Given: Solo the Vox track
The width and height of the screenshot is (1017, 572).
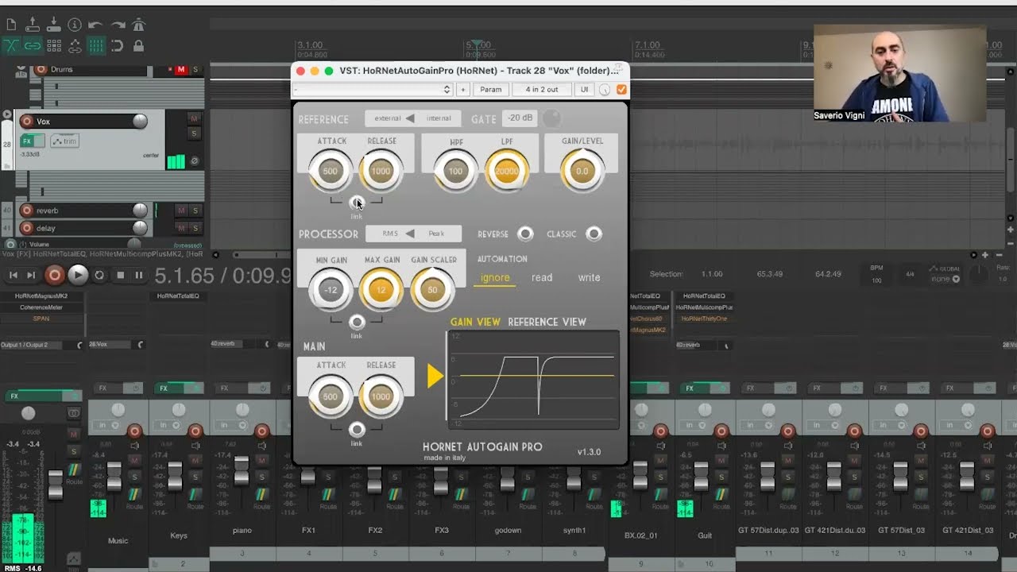Looking at the screenshot, I should point(194,133).
